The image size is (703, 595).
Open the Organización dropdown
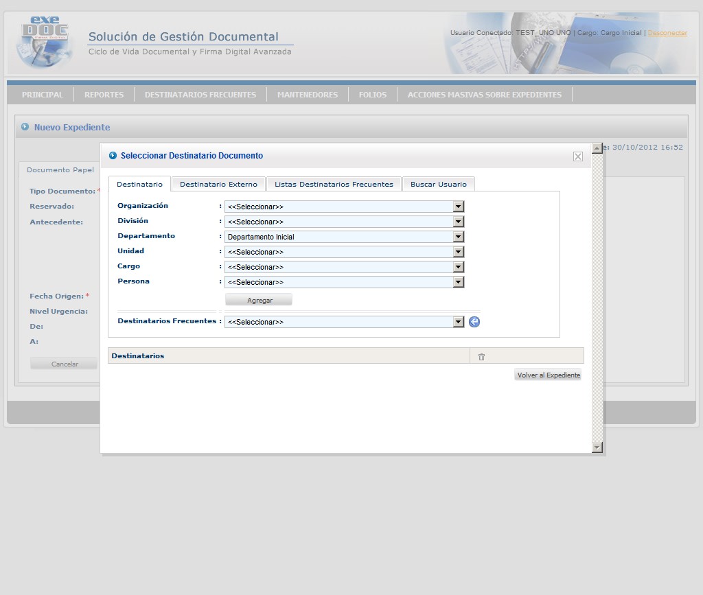(345, 207)
